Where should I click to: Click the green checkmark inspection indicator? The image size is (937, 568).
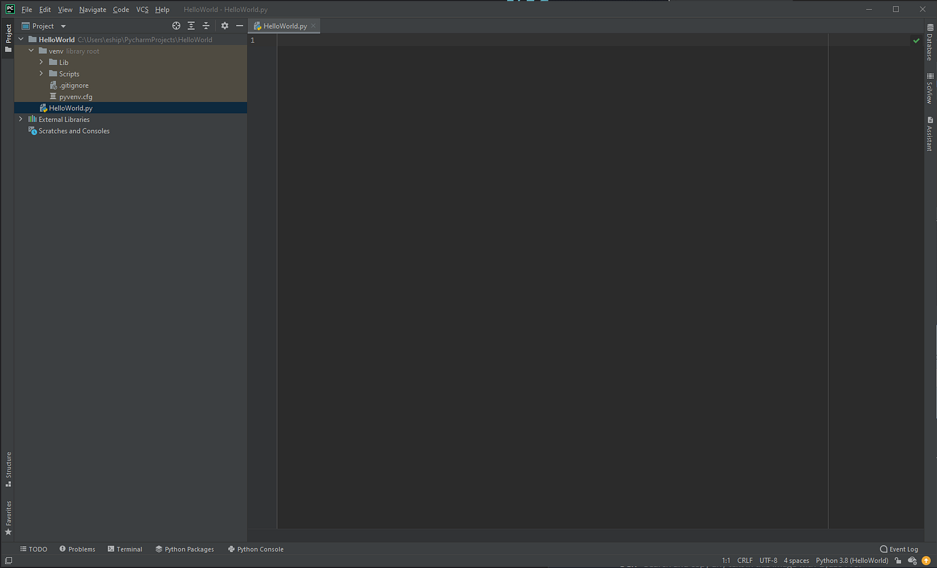pyautogui.click(x=916, y=40)
